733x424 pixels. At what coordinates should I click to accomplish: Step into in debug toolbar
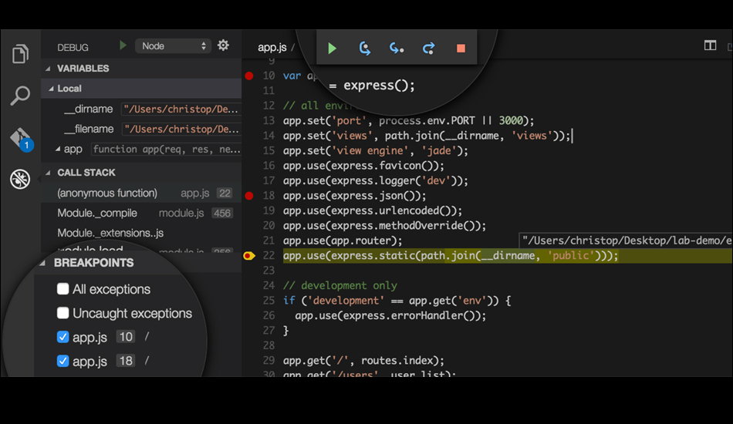pyautogui.click(x=397, y=48)
